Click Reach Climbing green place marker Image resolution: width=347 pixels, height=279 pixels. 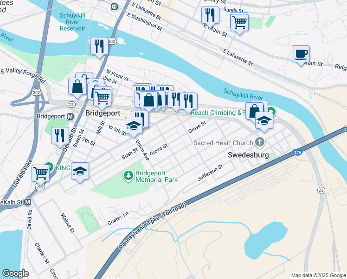point(272,111)
